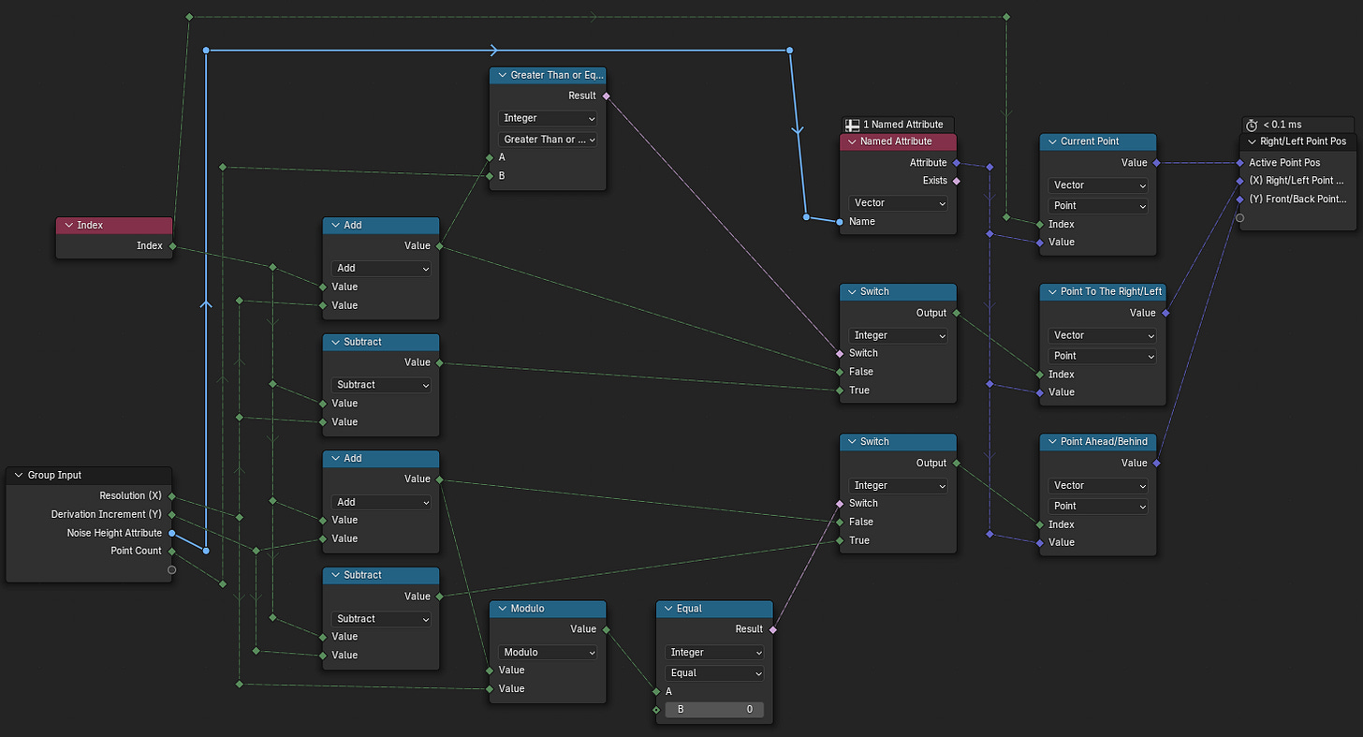Click the Value output socket of Point To The Right/Left
The height and width of the screenshot is (737, 1363).
[x=1166, y=313]
